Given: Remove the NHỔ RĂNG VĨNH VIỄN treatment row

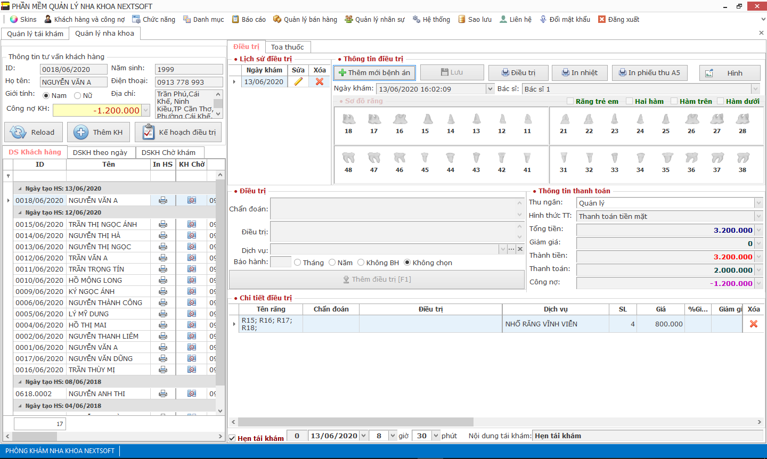Looking at the screenshot, I should 754,324.
